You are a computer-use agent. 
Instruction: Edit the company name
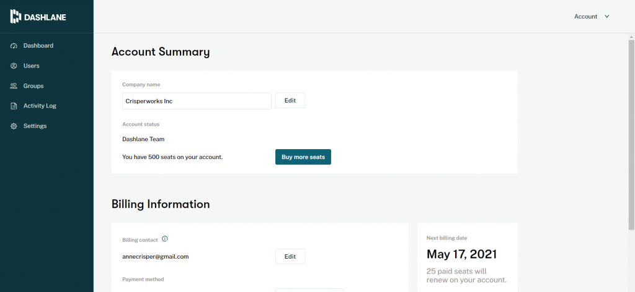(290, 101)
